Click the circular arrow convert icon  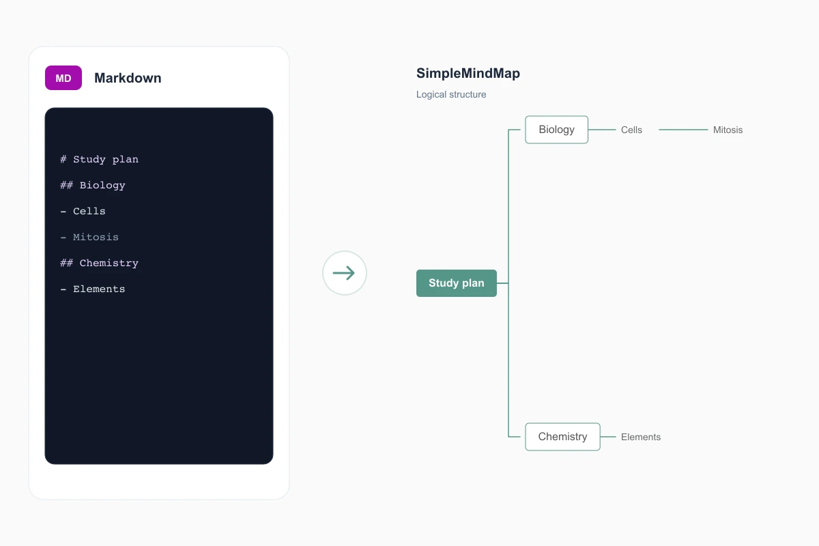click(345, 273)
